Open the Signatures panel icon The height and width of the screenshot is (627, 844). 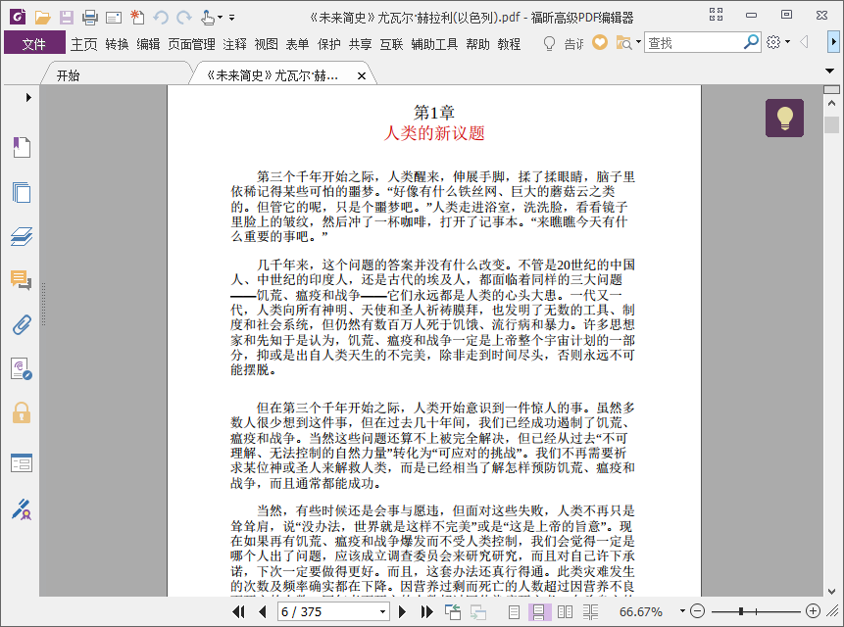tap(22, 369)
